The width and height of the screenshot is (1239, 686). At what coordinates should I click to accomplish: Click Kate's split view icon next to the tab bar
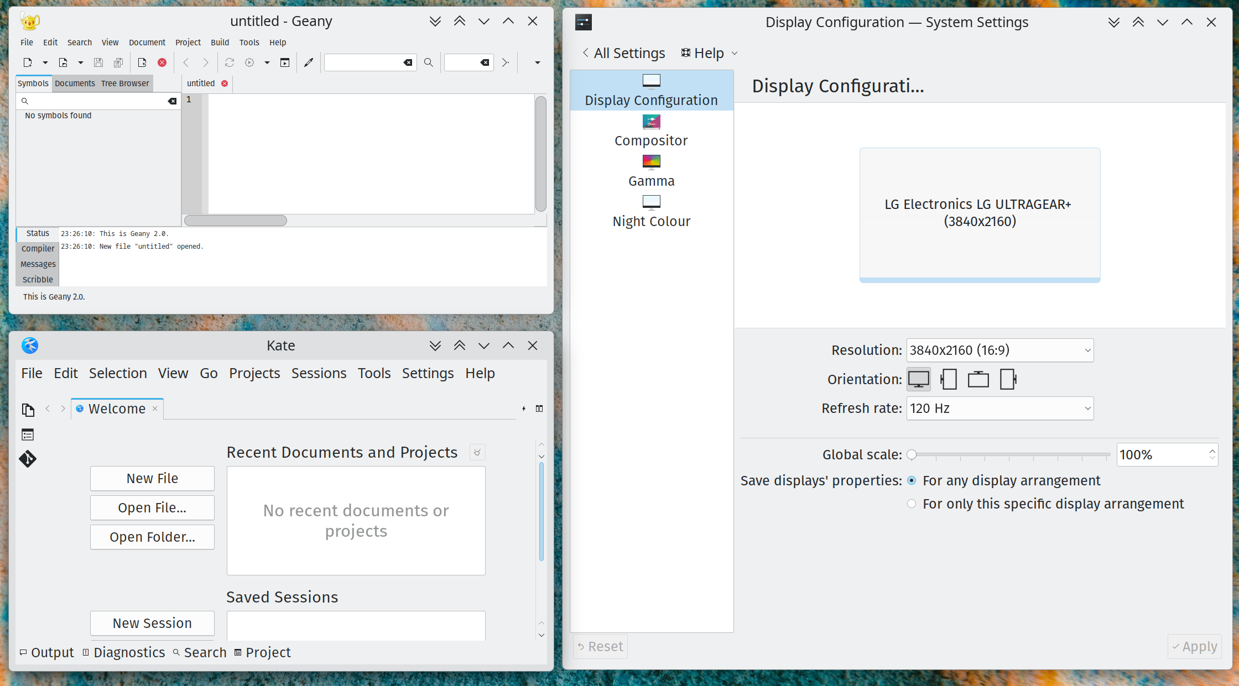click(539, 409)
